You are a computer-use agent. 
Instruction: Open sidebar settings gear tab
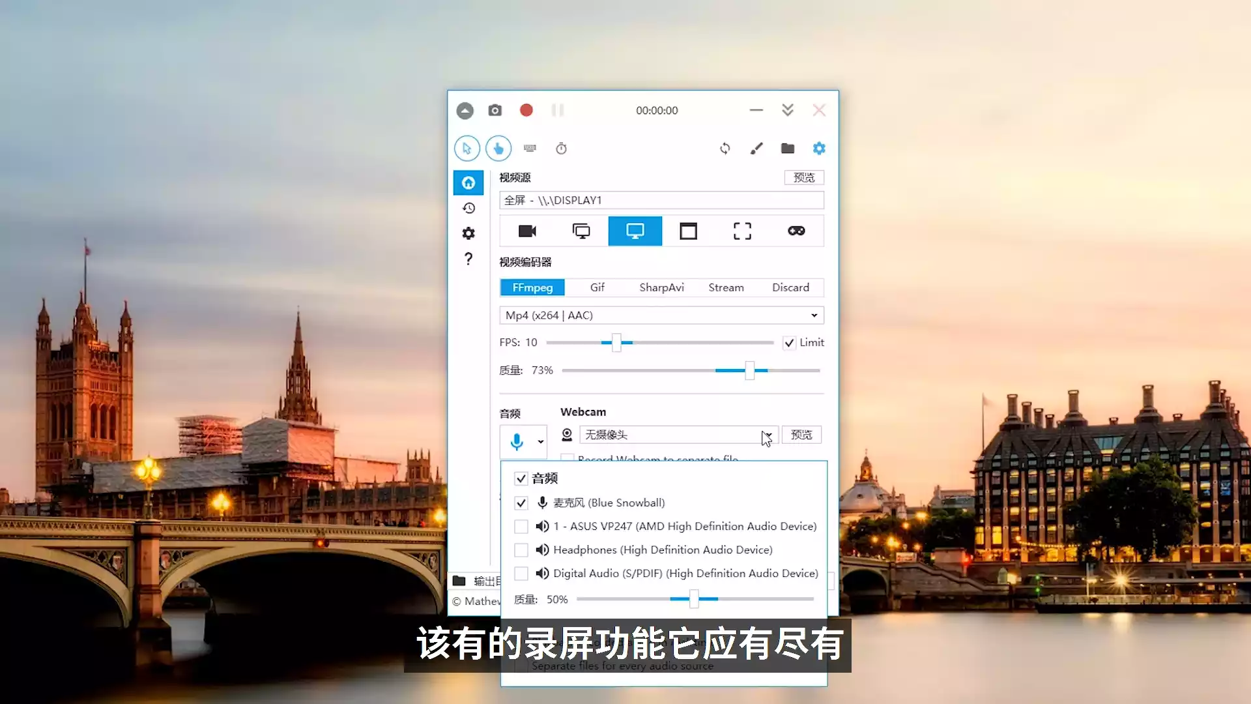[468, 233]
